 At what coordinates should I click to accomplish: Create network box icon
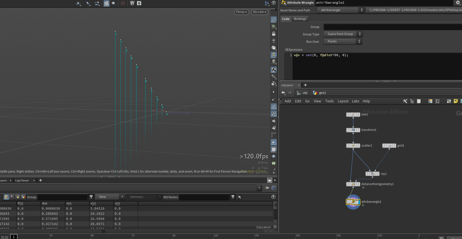[449, 101]
